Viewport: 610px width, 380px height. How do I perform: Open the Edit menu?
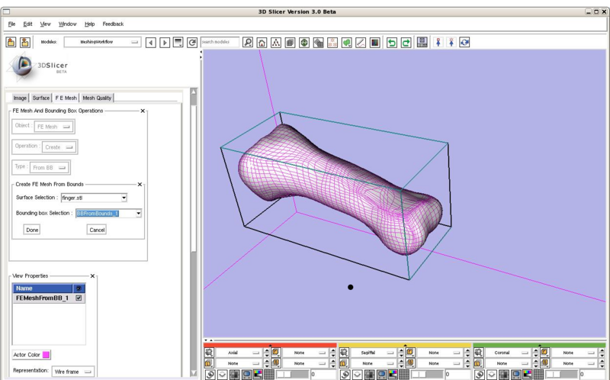point(27,24)
